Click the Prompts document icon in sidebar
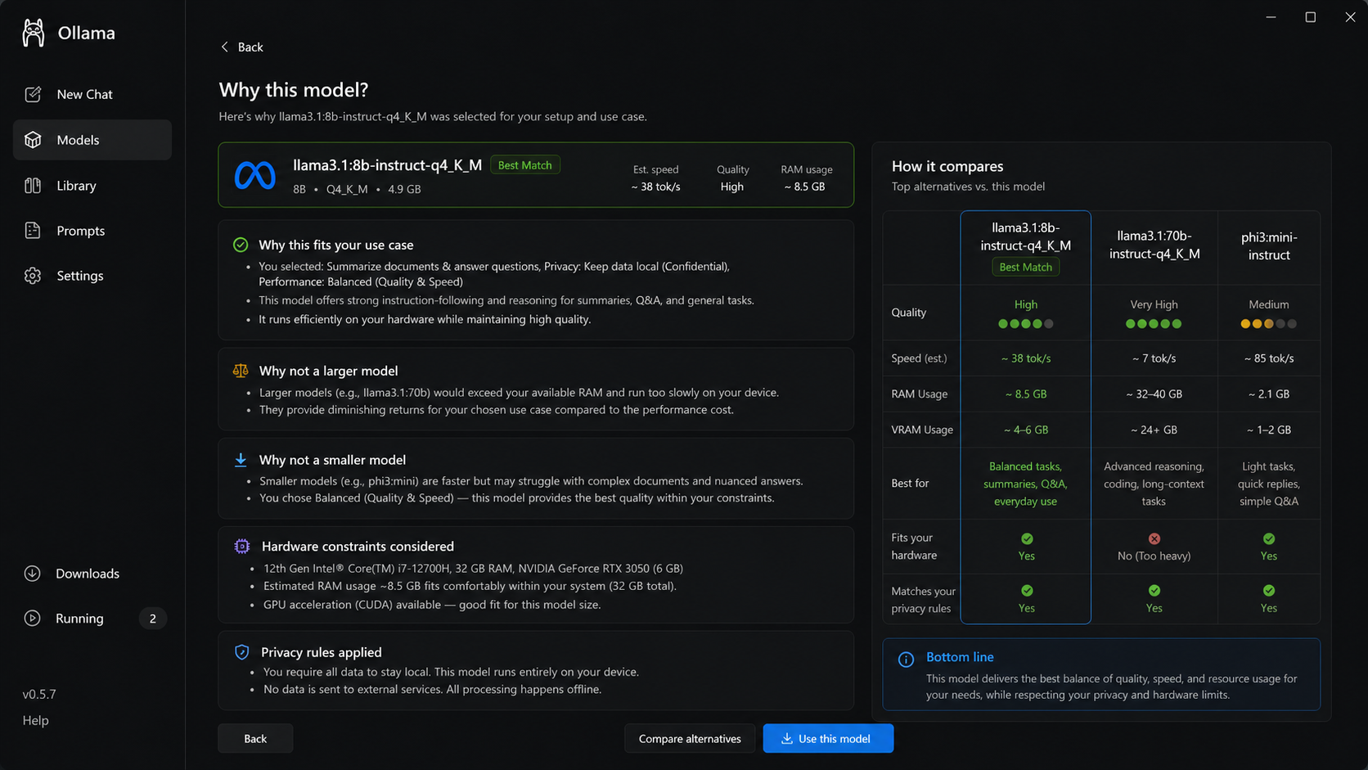The image size is (1368, 770). pyautogui.click(x=33, y=231)
